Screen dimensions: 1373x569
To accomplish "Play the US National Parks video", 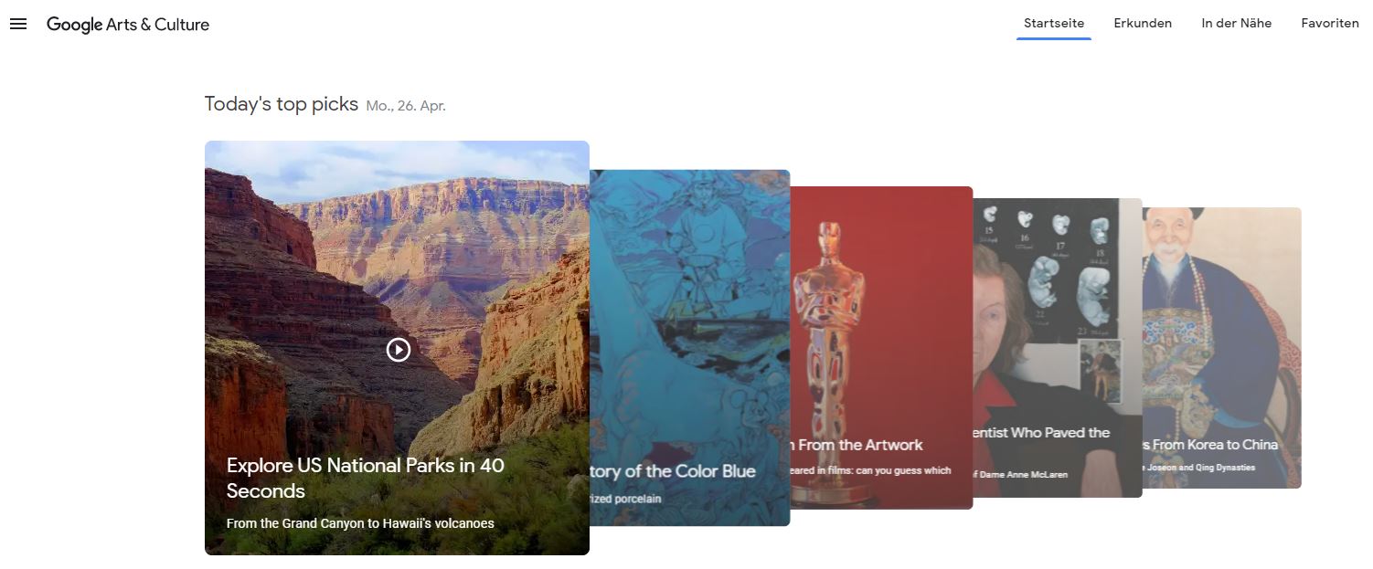I will (x=399, y=349).
